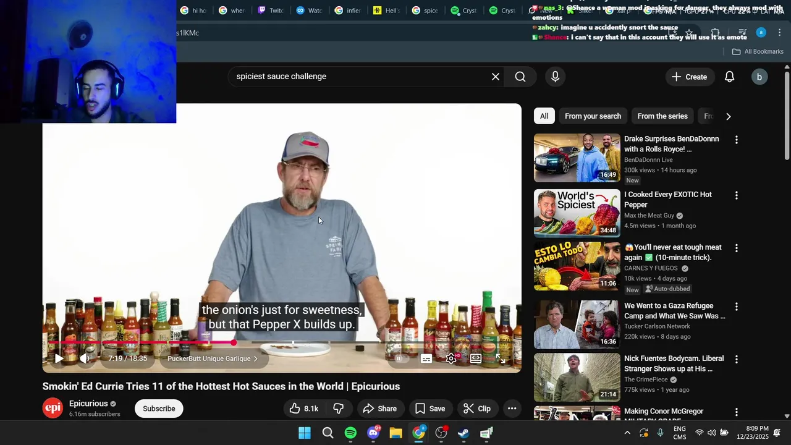Open the Rolls Royce video thumbnail
This screenshot has width=791, height=445.
click(x=577, y=158)
